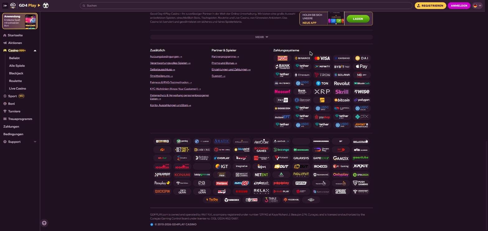Viewport: 488px width, 231px height.
Task: Expand the MEHR text section
Action: click(261, 37)
